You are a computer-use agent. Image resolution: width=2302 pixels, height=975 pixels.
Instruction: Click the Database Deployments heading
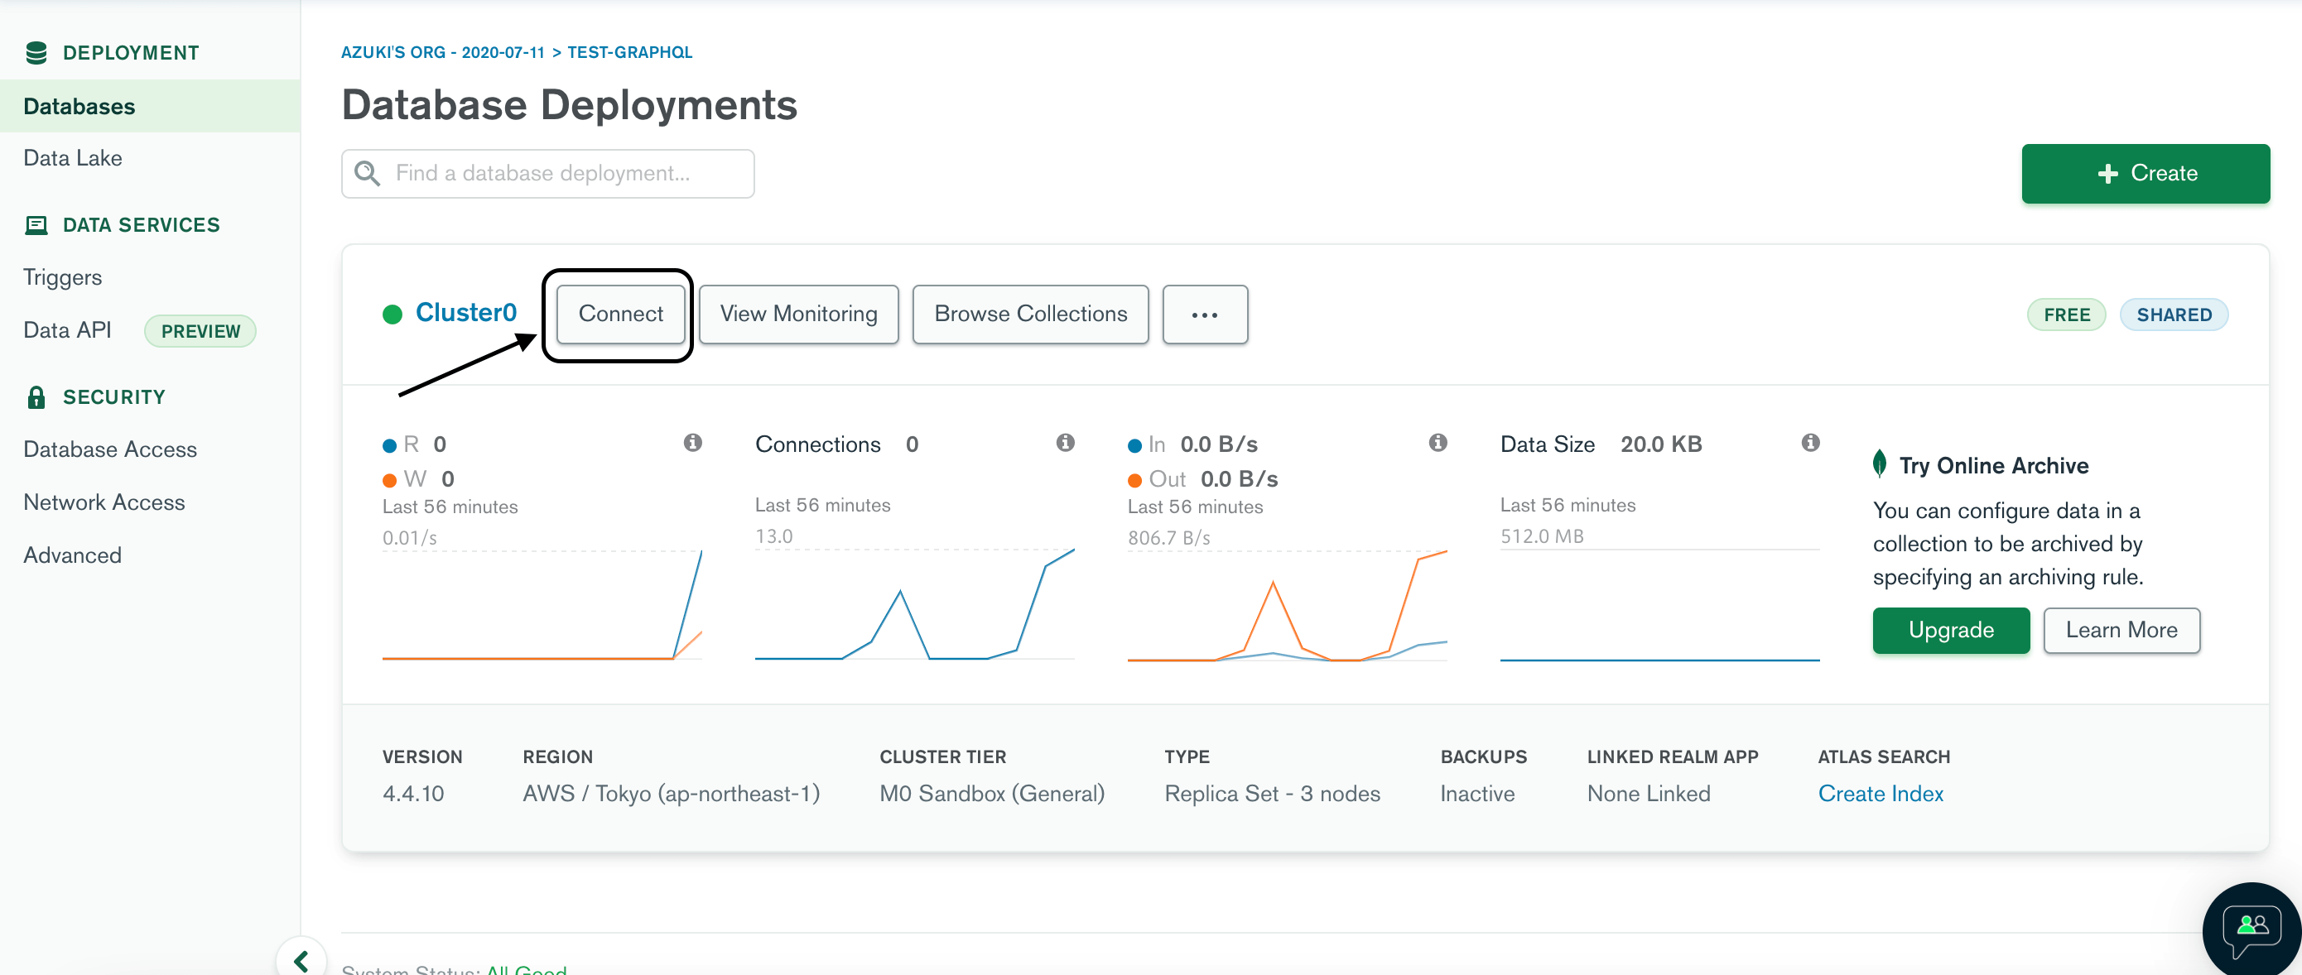click(x=569, y=105)
